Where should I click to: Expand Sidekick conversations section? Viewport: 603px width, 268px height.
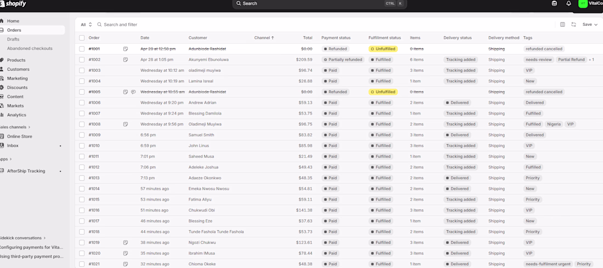pos(22,238)
